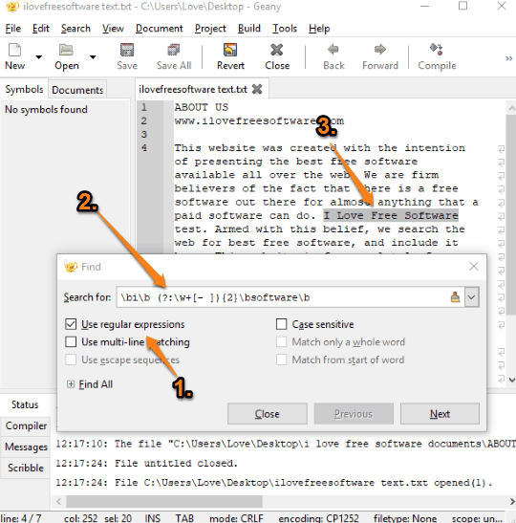Close the Find dialog with the X
The height and width of the screenshot is (523, 516).
click(473, 266)
